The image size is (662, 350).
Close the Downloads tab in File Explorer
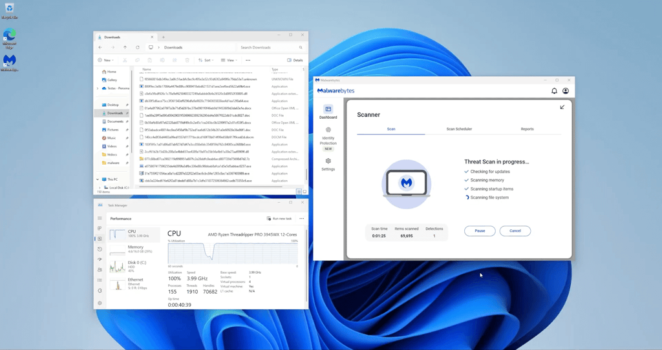tap(153, 37)
